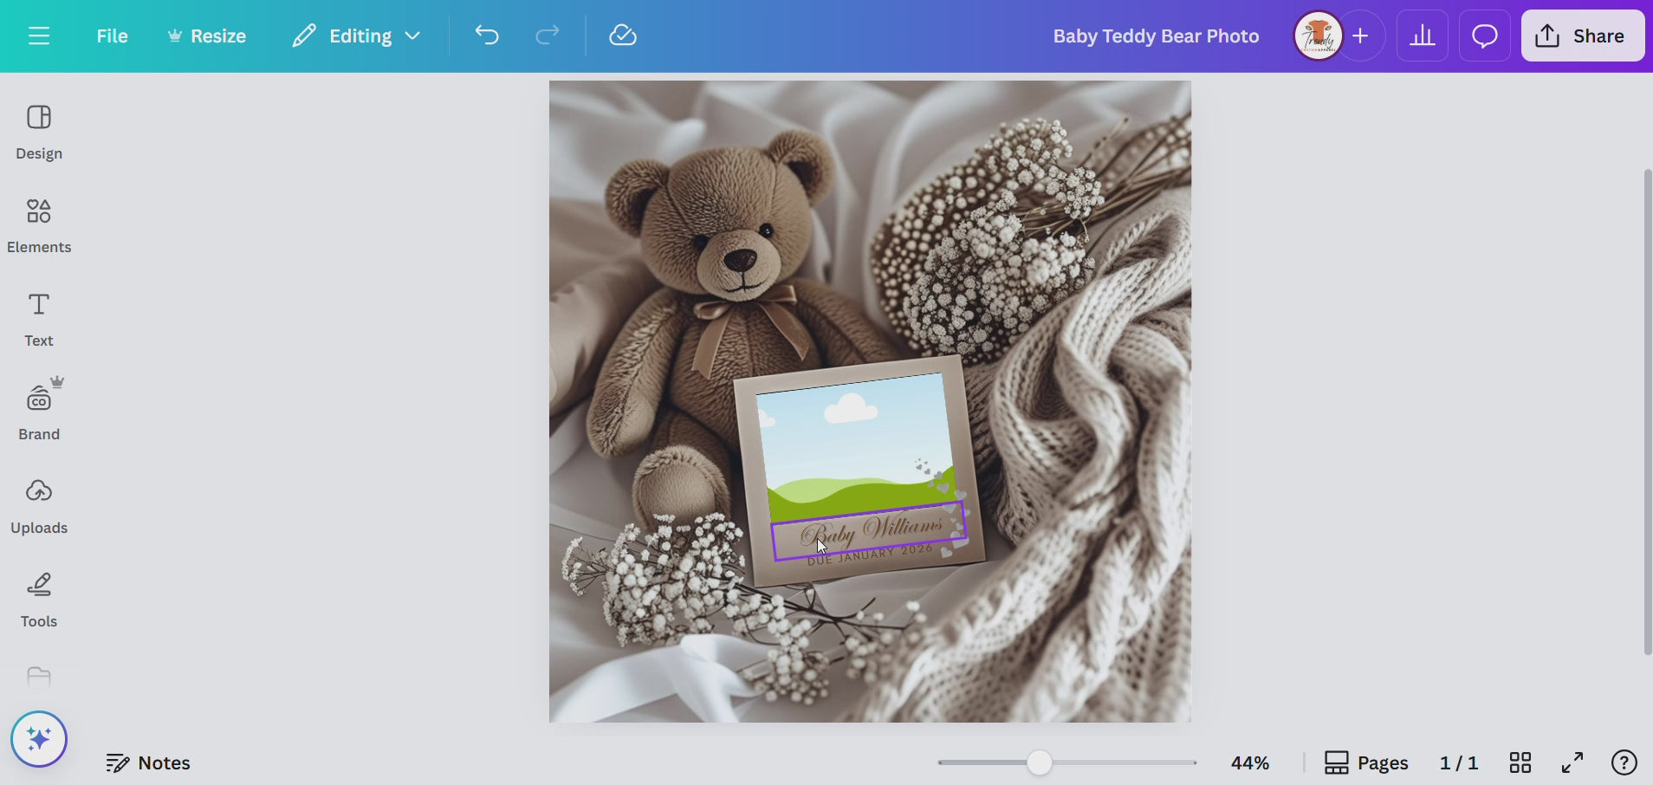
Task: Click the vertical scrollbar on the right
Action: (x=1648, y=412)
